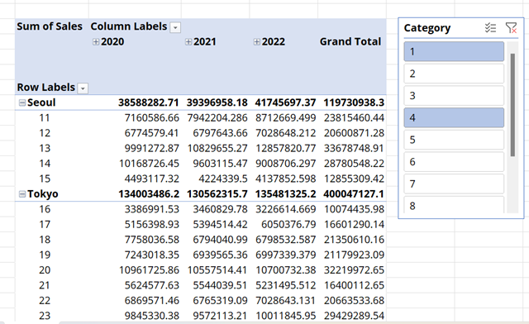Expand the 2022 column group
The height and width of the screenshot is (324, 529).
[257, 42]
